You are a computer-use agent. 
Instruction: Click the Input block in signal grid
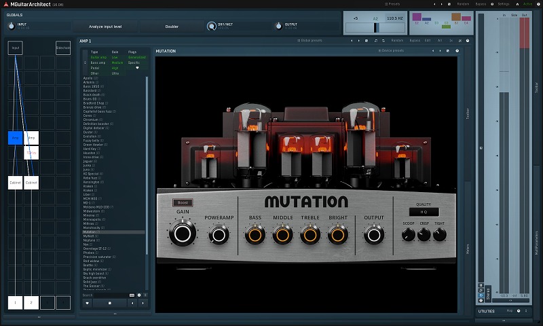(16, 48)
